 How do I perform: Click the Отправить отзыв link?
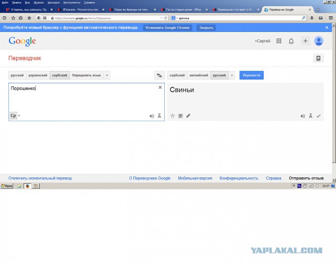tap(306, 178)
